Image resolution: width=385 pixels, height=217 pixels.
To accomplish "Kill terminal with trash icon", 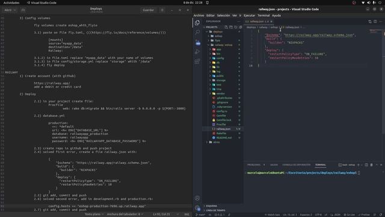I will click(372, 165).
